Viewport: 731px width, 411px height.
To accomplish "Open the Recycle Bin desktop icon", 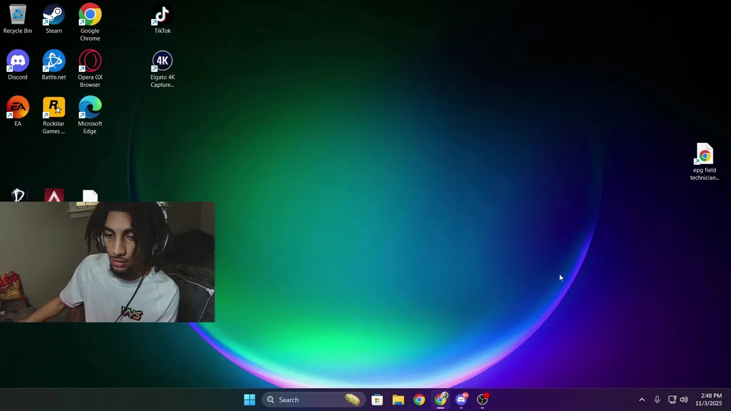I will 18,19.
